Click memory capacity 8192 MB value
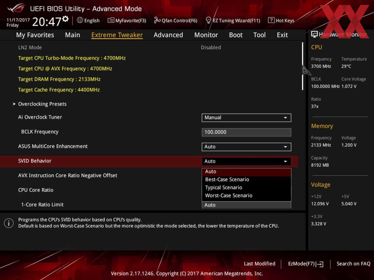The height and width of the screenshot is (280, 374). coord(320,165)
